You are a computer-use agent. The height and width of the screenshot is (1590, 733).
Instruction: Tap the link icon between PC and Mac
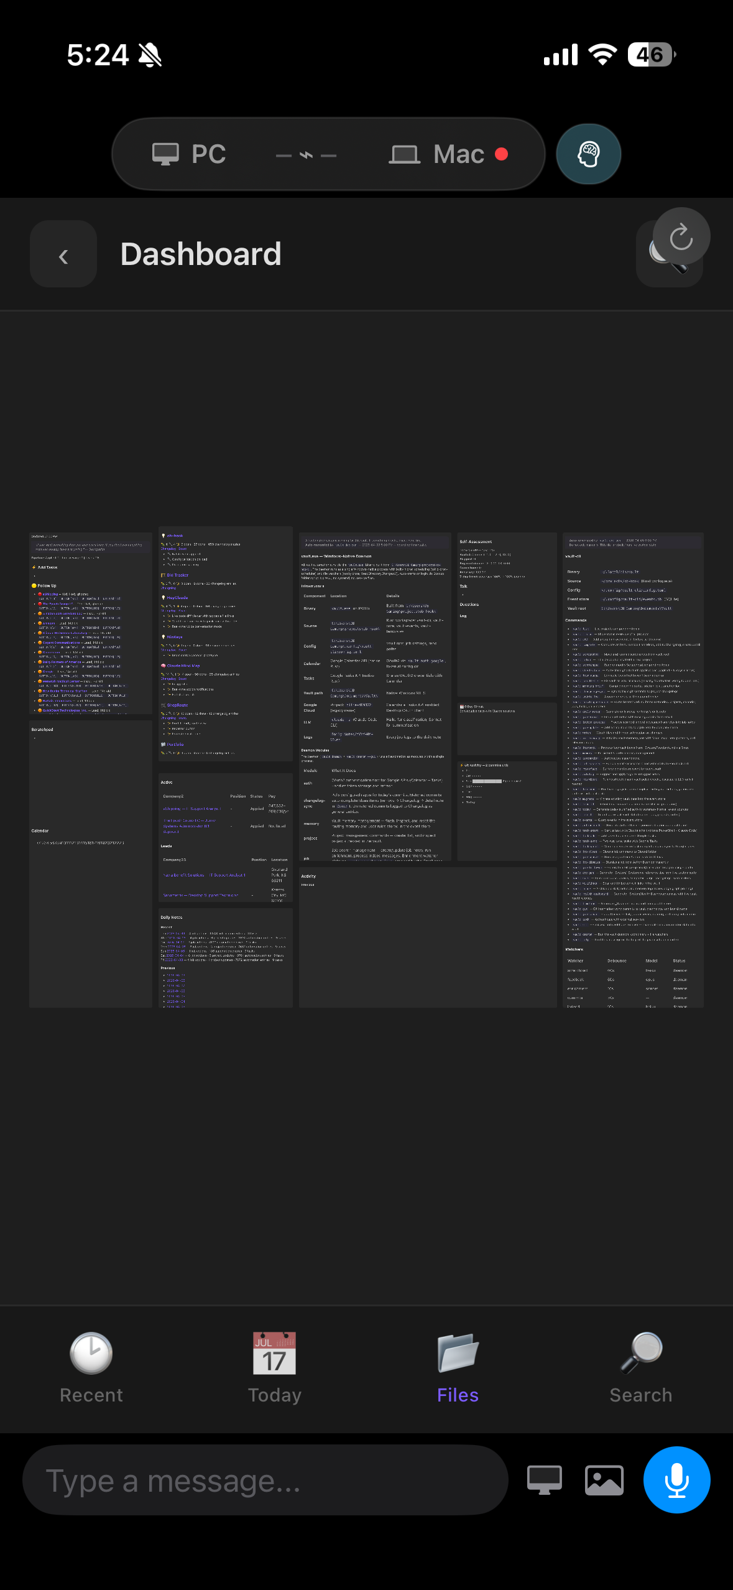pyautogui.click(x=306, y=155)
